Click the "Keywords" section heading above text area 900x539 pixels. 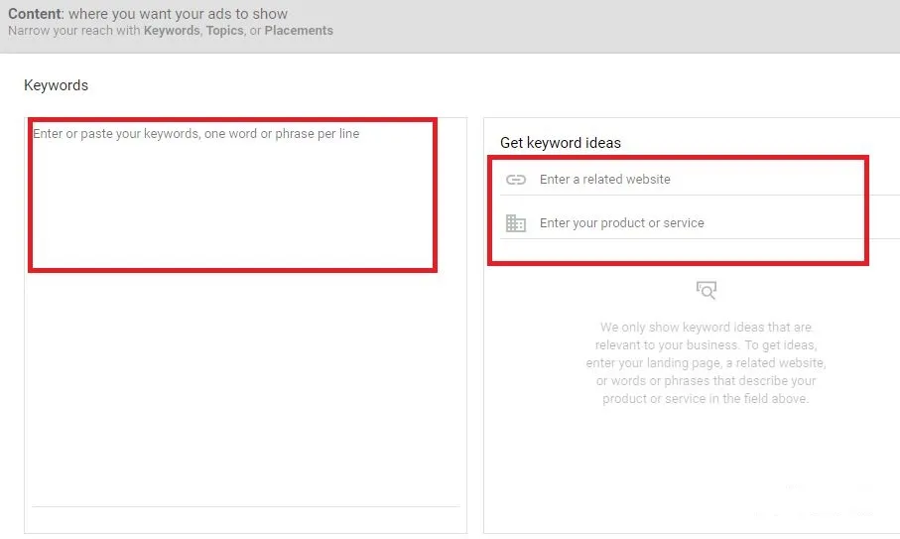[56, 85]
